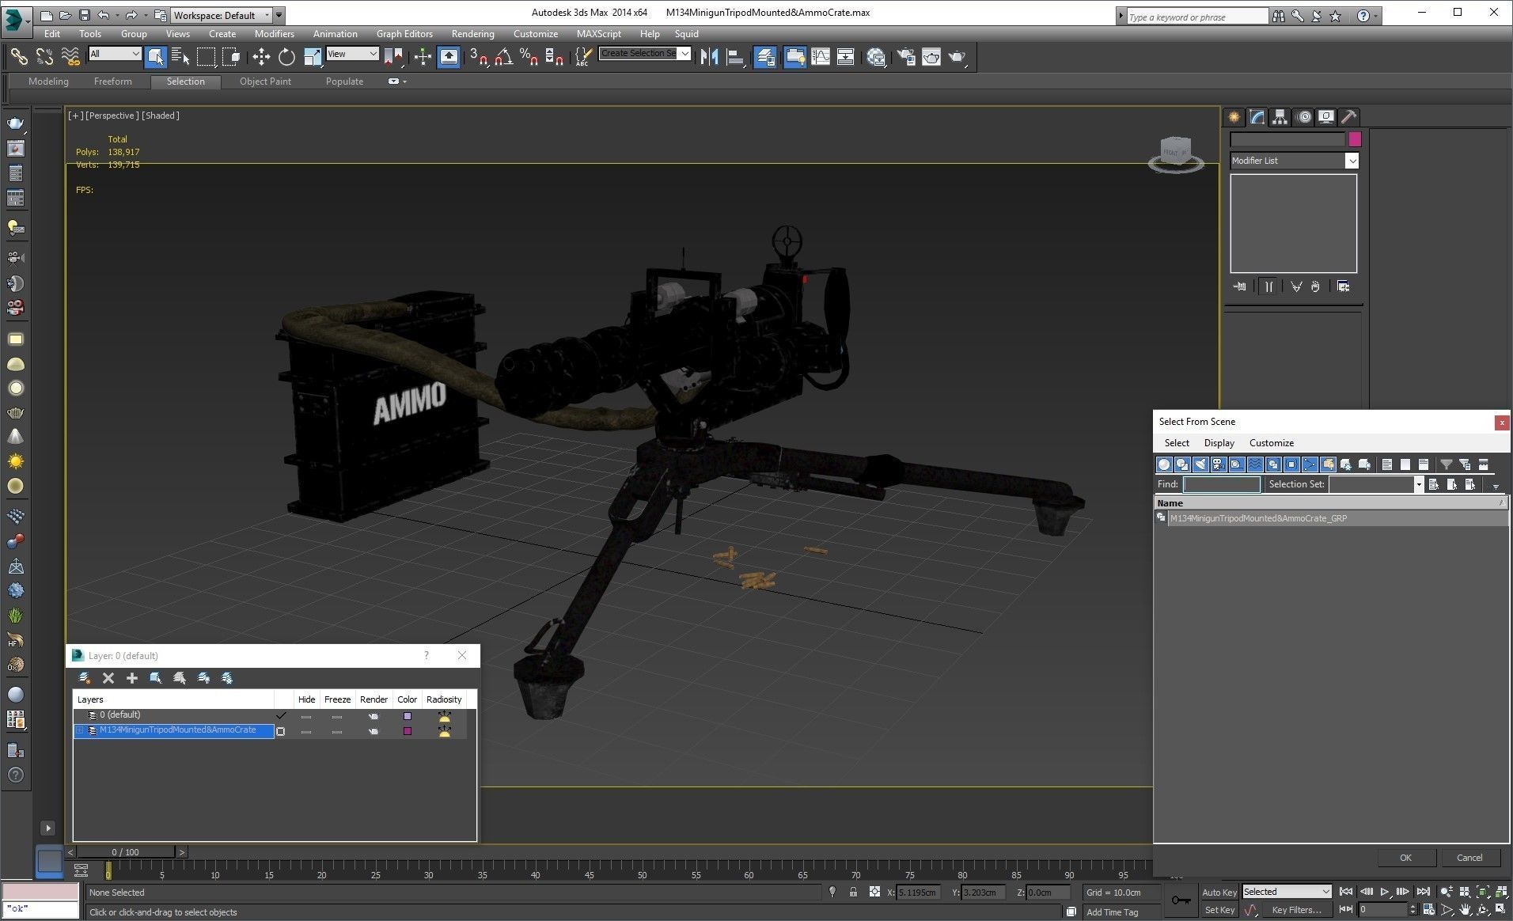Toggle Display Lights filter in Select From Scene

(x=1200, y=464)
